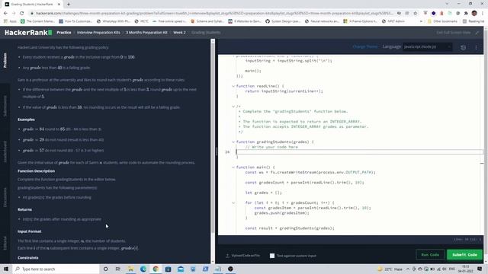488x274 pixels.
Task: Select the Leaderboard side tab
Action: (x=5, y=151)
